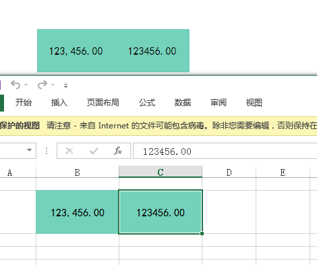Viewport: 317px width, 265px height.
Task: Select column B header
Action: 78,172
